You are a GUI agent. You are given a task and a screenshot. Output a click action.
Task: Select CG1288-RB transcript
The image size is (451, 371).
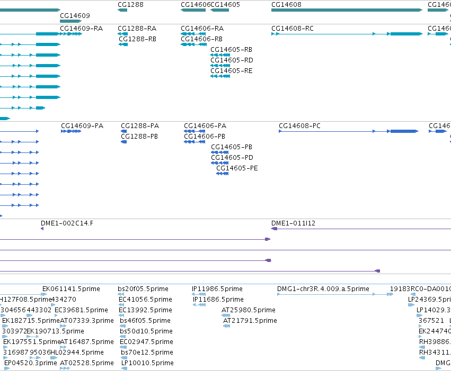pos(123,44)
